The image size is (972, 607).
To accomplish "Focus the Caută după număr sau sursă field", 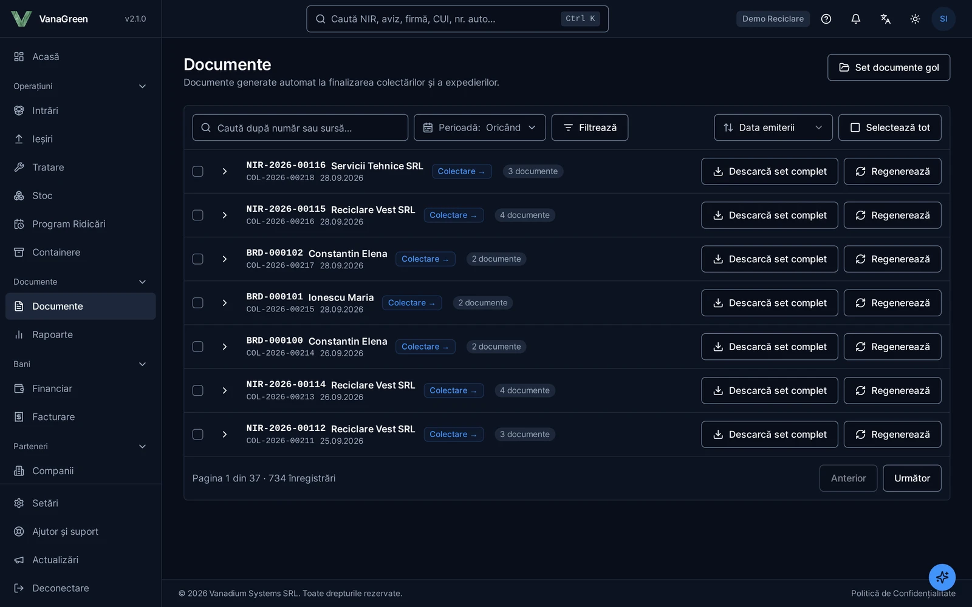I will click(x=300, y=127).
